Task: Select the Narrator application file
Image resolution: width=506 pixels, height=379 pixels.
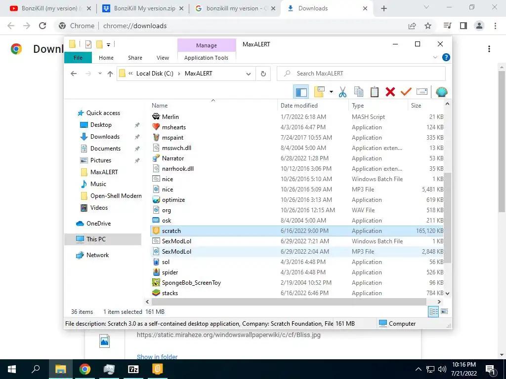Action: [297, 158]
